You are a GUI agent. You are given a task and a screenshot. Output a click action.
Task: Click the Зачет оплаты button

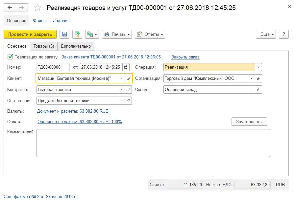(249, 122)
